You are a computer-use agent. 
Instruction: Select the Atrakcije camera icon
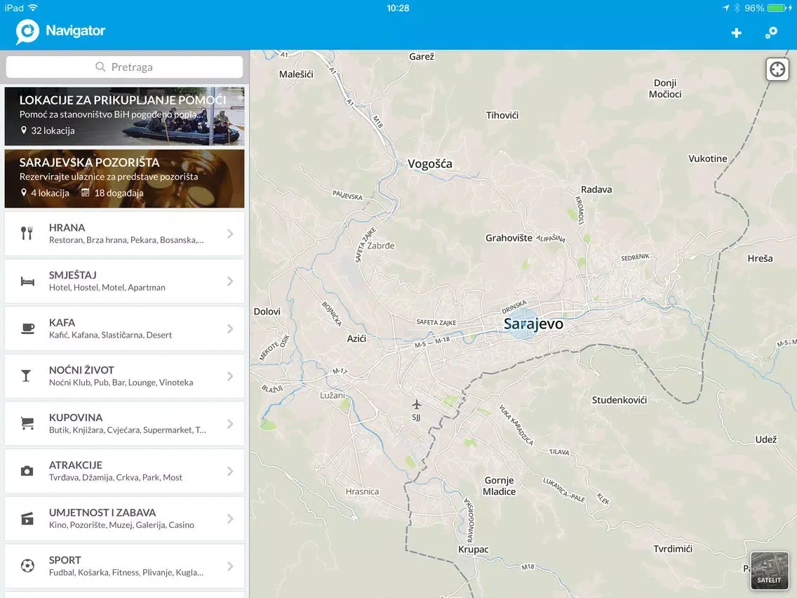pyautogui.click(x=27, y=471)
